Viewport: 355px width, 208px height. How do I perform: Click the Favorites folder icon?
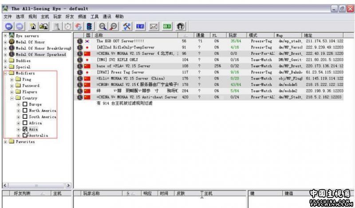coord(12,141)
